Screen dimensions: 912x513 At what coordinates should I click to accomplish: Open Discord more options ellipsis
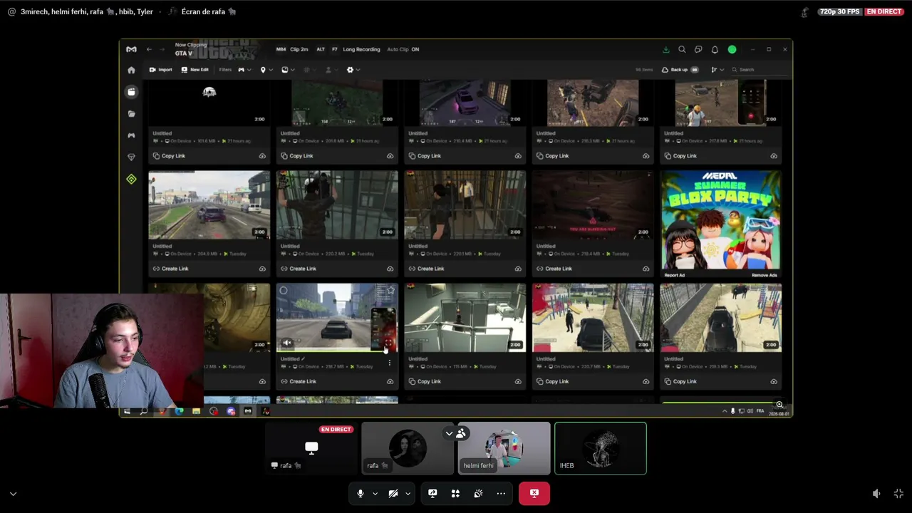pyautogui.click(x=501, y=493)
